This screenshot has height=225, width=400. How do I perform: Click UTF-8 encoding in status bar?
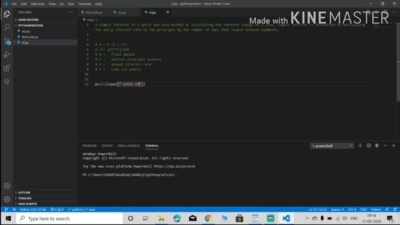click(352, 209)
